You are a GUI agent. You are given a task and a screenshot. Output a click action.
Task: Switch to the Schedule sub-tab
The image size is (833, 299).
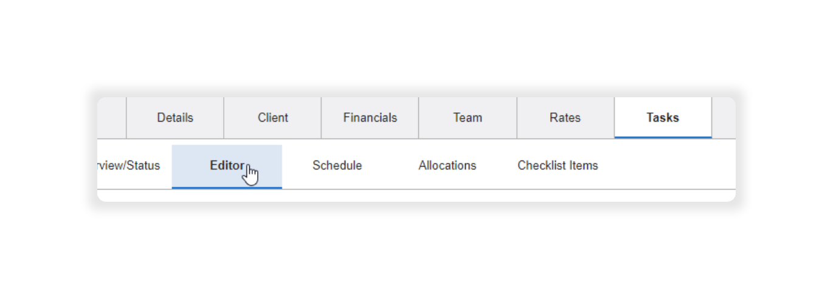pos(337,166)
